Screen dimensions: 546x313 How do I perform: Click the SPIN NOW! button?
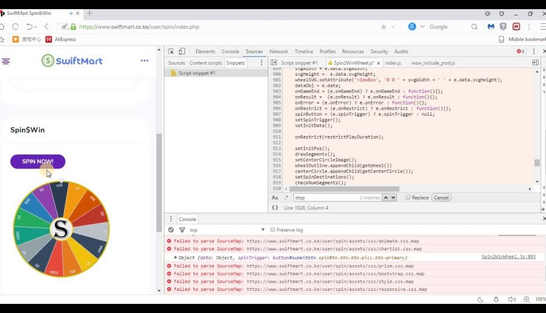(38, 162)
